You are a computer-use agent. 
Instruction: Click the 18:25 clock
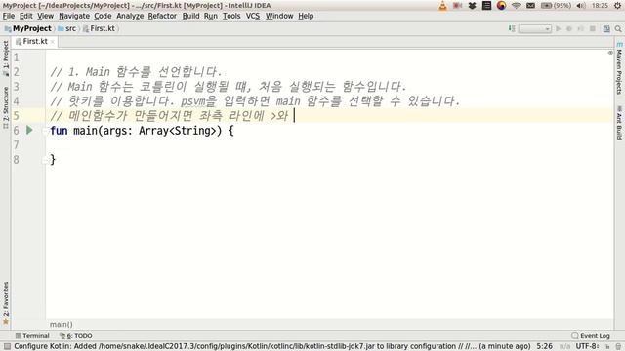[x=600, y=6]
